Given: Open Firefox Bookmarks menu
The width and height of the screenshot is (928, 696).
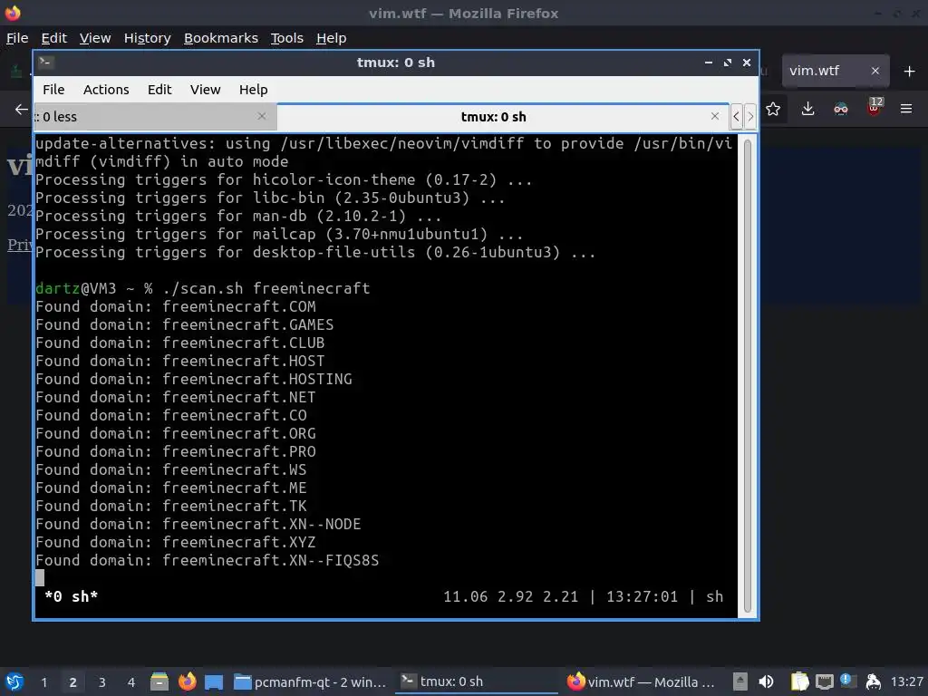Looking at the screenshot, I should tap(221, 38).
